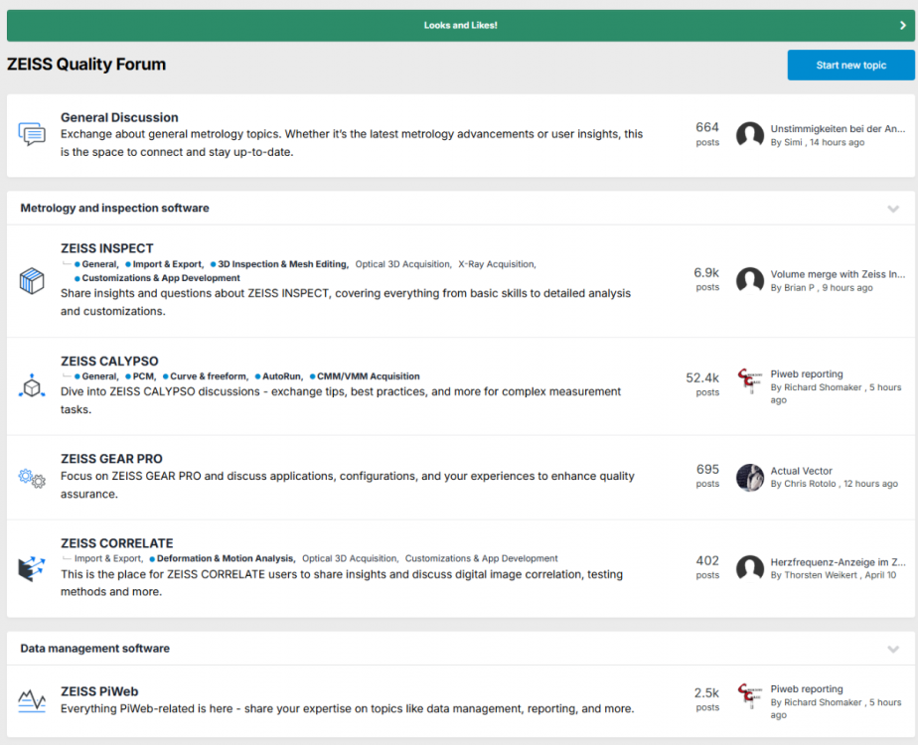The width and height of the screenshot is (918, 745).
Task: Click the ZEISS CALYPSO forum icon
Action: 32,386
